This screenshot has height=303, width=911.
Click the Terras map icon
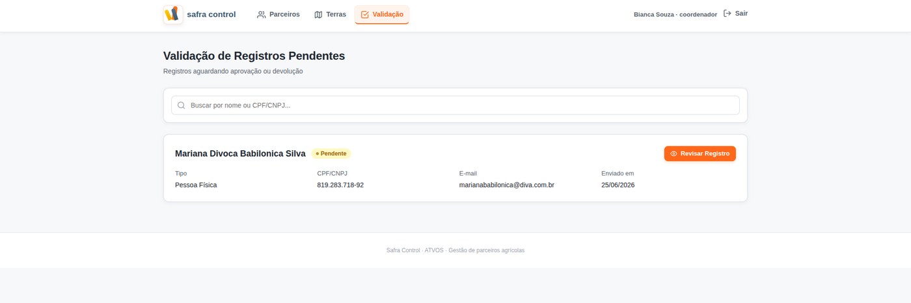(x=318, y=14)
